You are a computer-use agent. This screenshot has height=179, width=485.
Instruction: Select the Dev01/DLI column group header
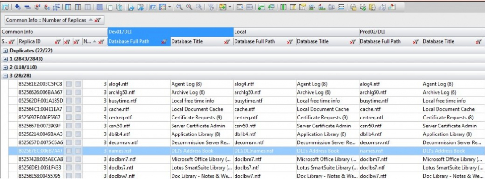171,32
